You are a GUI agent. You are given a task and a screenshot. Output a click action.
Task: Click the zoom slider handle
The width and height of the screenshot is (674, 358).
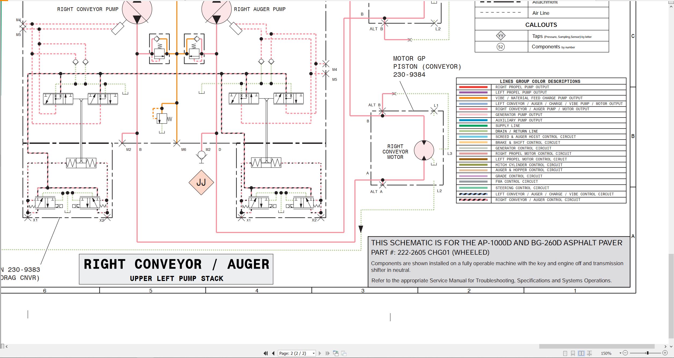(x=647, y=353)
